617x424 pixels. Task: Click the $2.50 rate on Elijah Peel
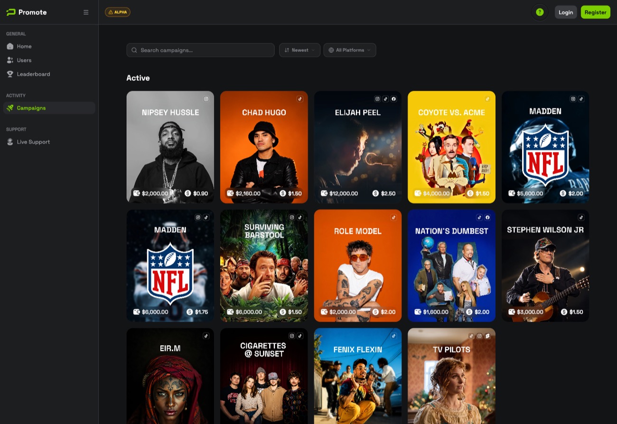click(x=388, y=193)
